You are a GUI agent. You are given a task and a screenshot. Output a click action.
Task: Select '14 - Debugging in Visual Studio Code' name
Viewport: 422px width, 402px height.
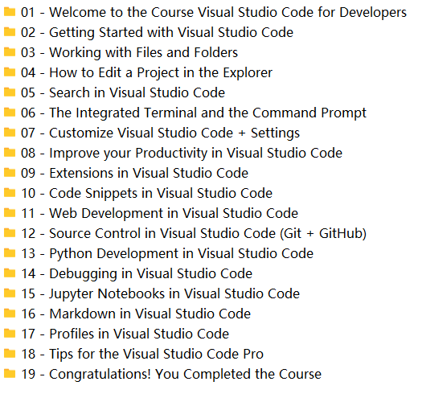click(137, 273)
